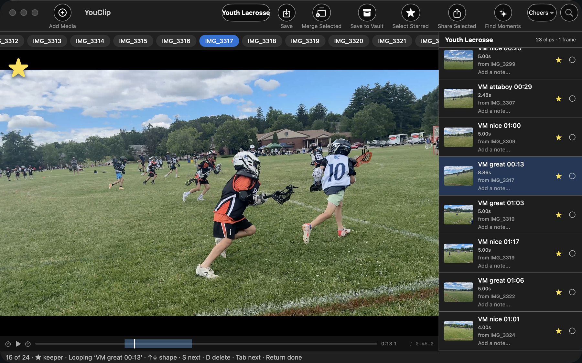
Task: Click the Select Starred star icon
Action: click(411, 13)
